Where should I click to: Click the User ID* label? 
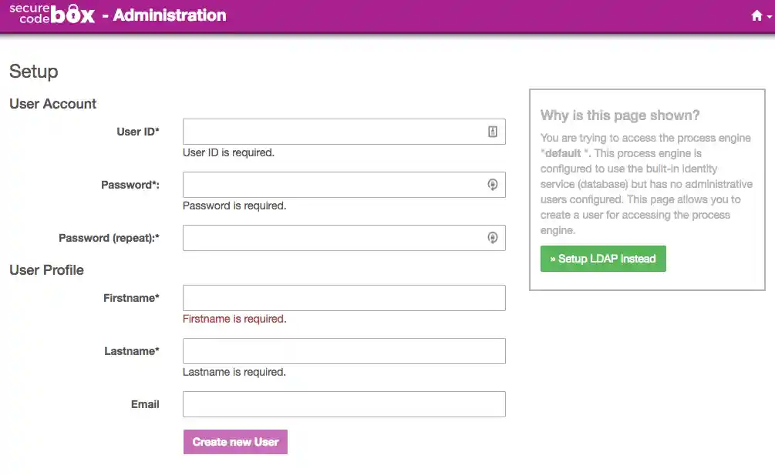point(138,132)
